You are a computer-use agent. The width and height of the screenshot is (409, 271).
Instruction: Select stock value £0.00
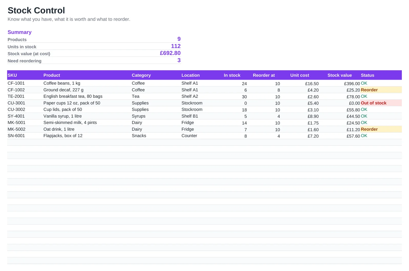pos(355,103)
